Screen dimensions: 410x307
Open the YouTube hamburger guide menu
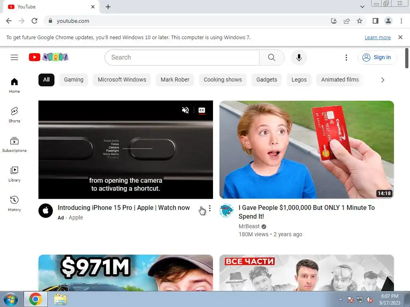pyautogui.click(x=14, y=57)
